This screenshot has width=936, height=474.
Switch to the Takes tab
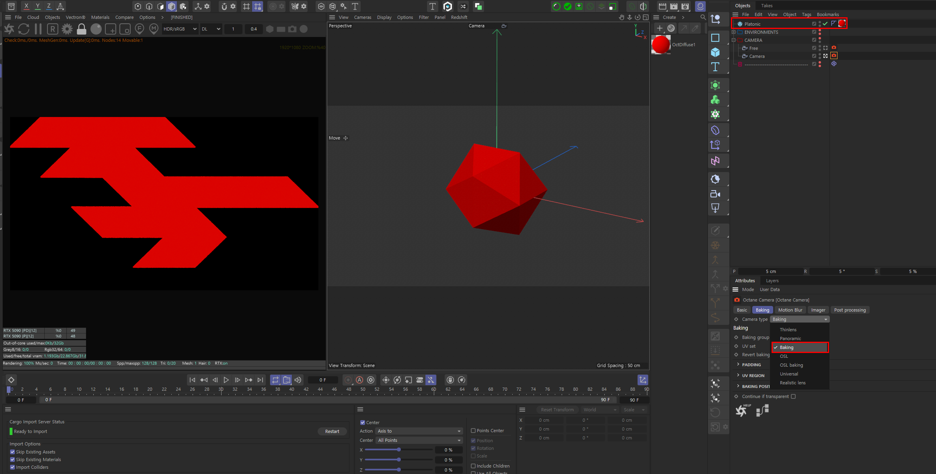[767, 6]
